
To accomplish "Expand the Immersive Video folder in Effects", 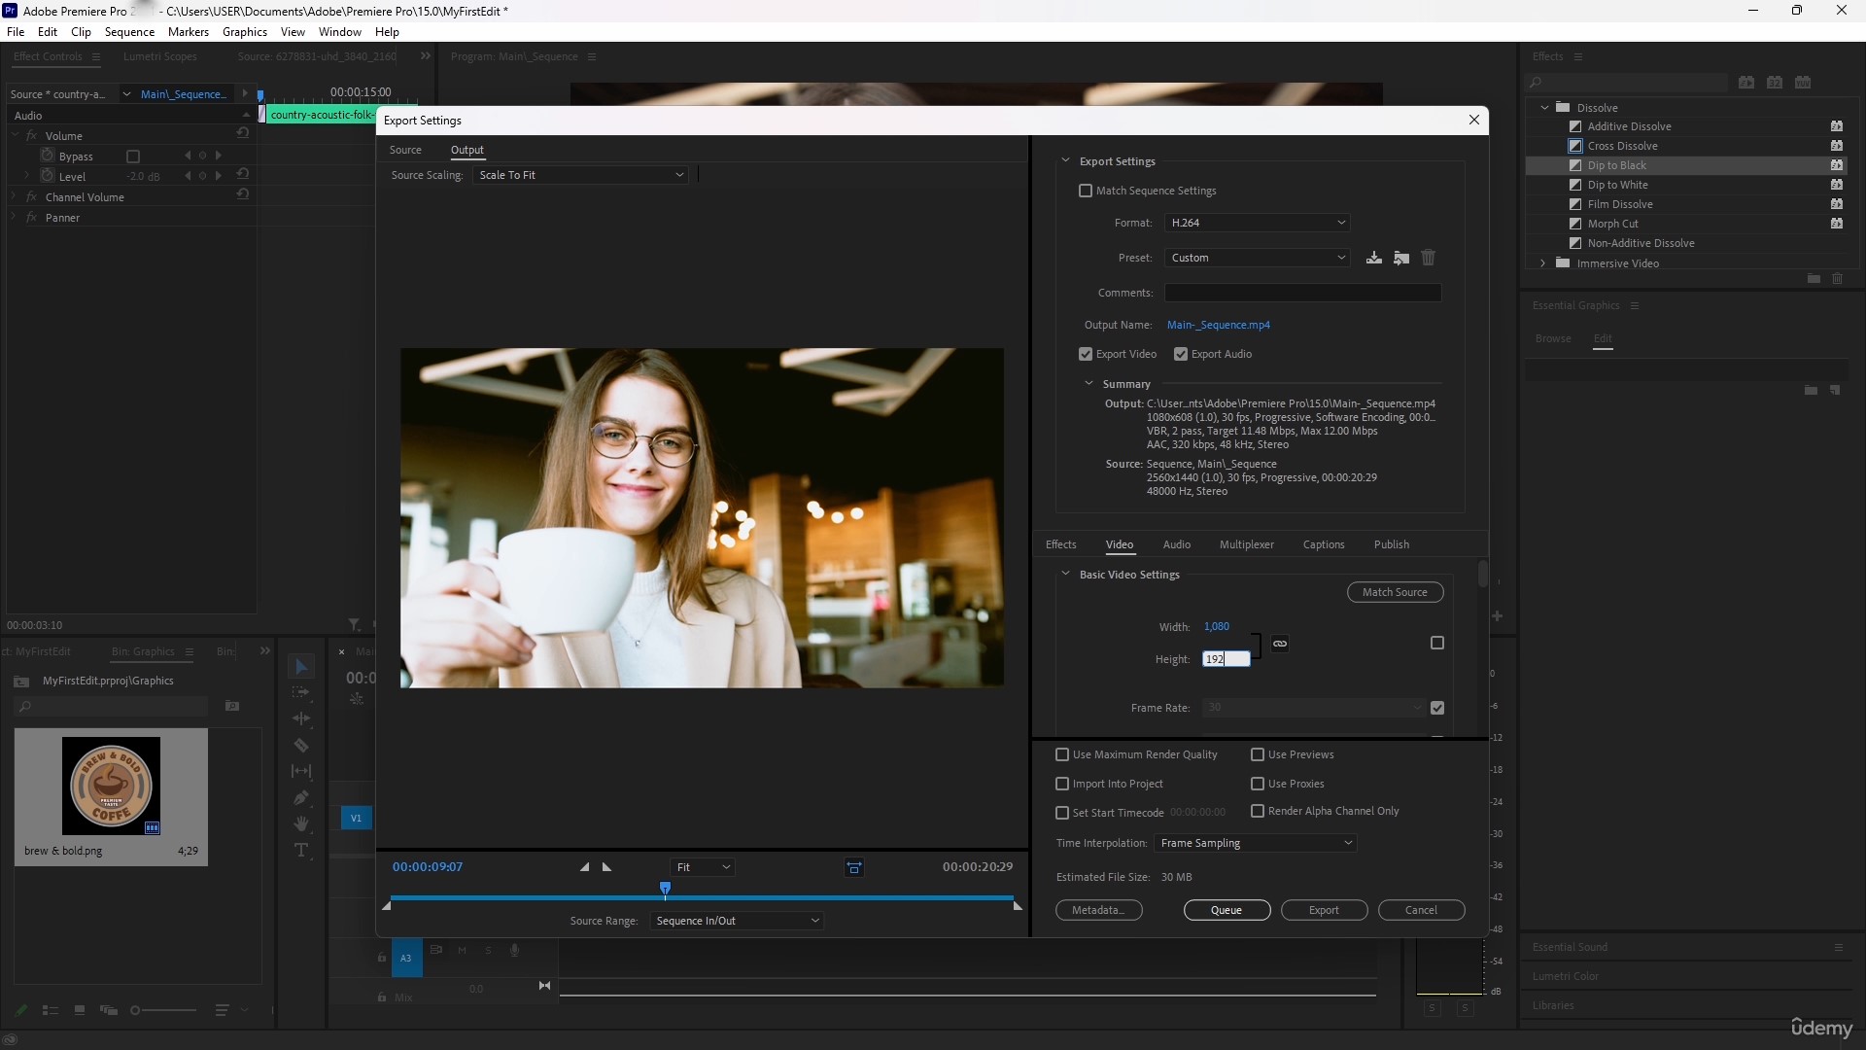I will (x=1542, y=263).
